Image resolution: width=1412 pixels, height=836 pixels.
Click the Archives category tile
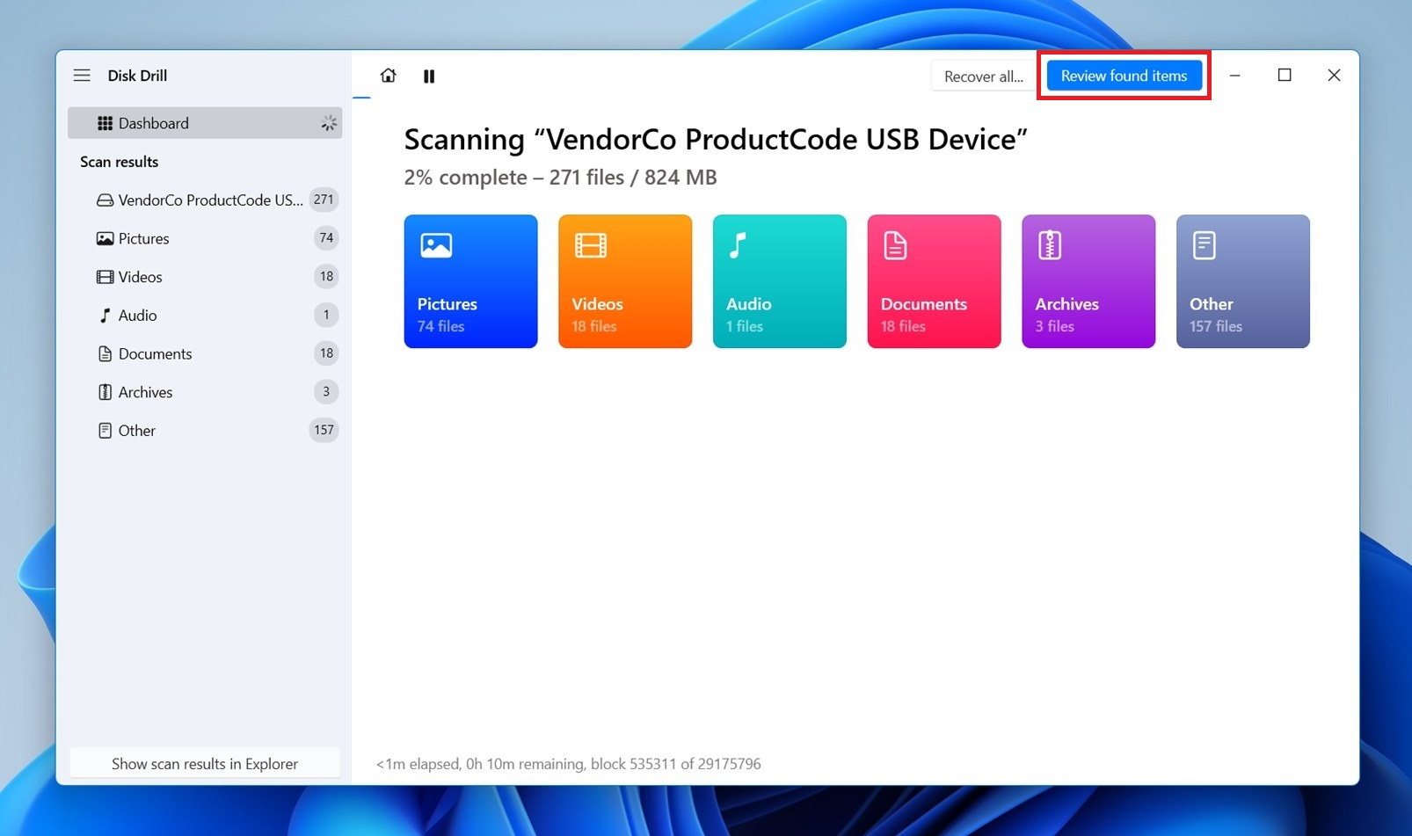1088,281
